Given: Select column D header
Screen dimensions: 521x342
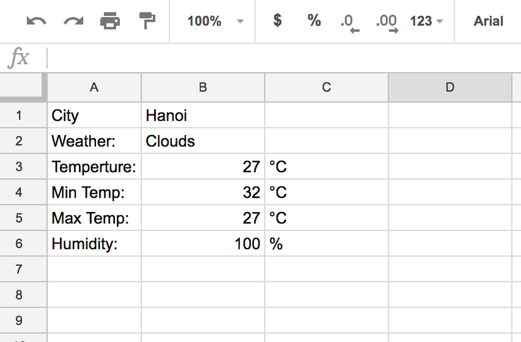Looking at the screenshot, I should (x=450, y=88).
